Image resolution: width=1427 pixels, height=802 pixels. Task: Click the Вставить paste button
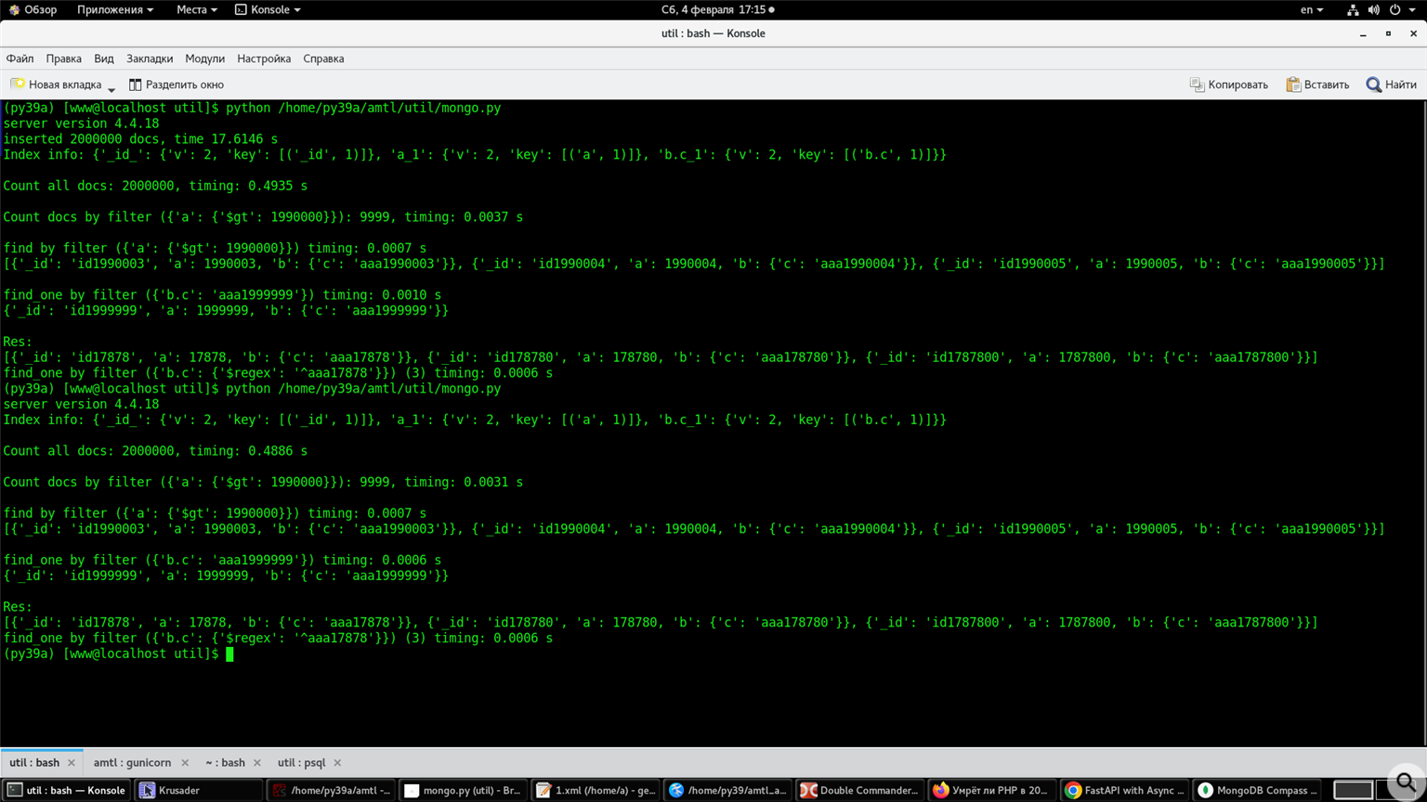click(x=1317, y=84)
